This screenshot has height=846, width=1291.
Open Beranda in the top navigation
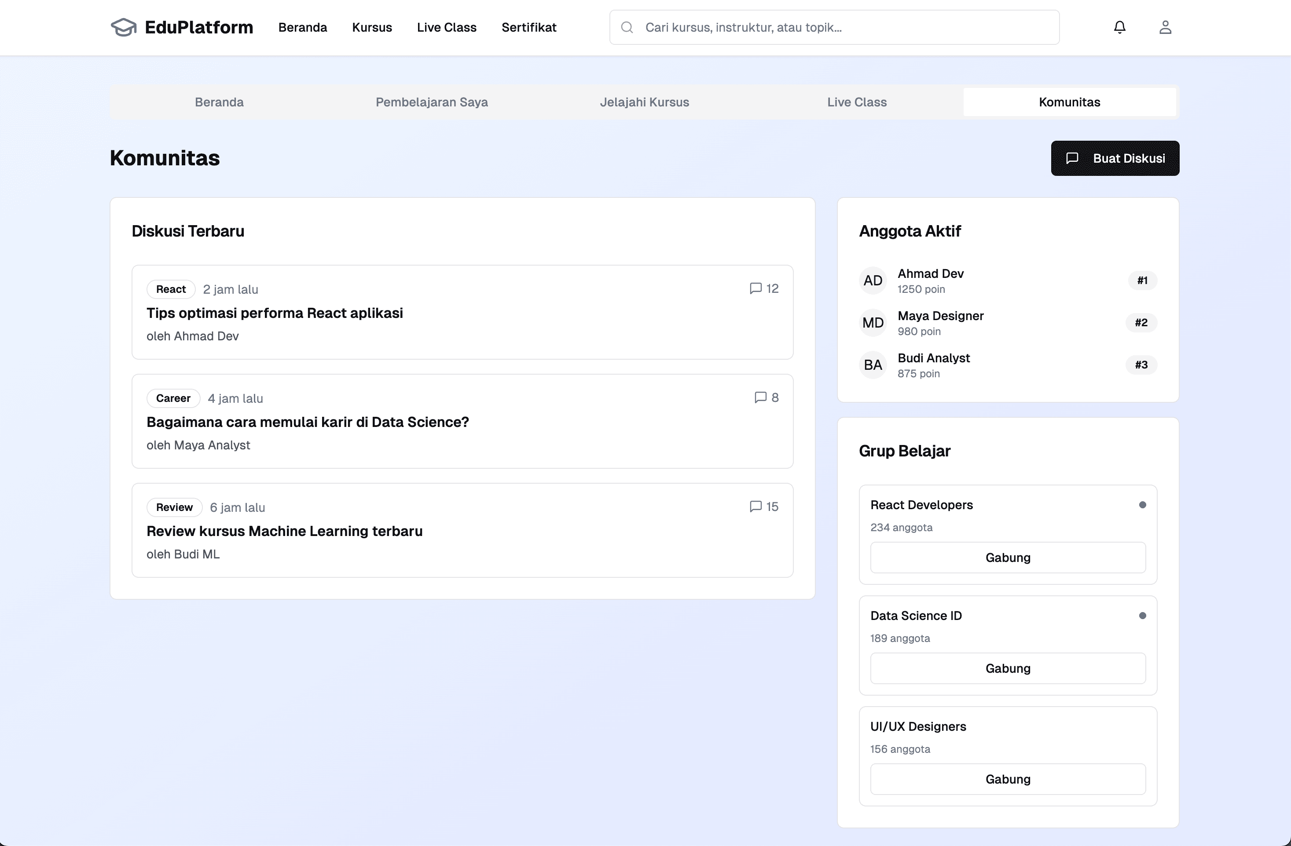click(303, 27)
